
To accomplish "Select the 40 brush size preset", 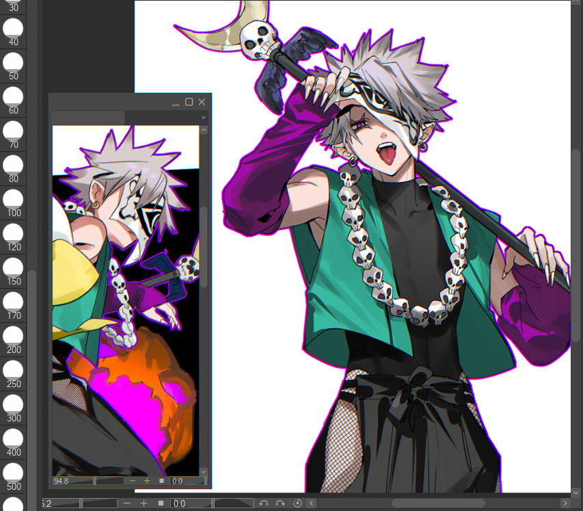I will [x=13, y=31].
